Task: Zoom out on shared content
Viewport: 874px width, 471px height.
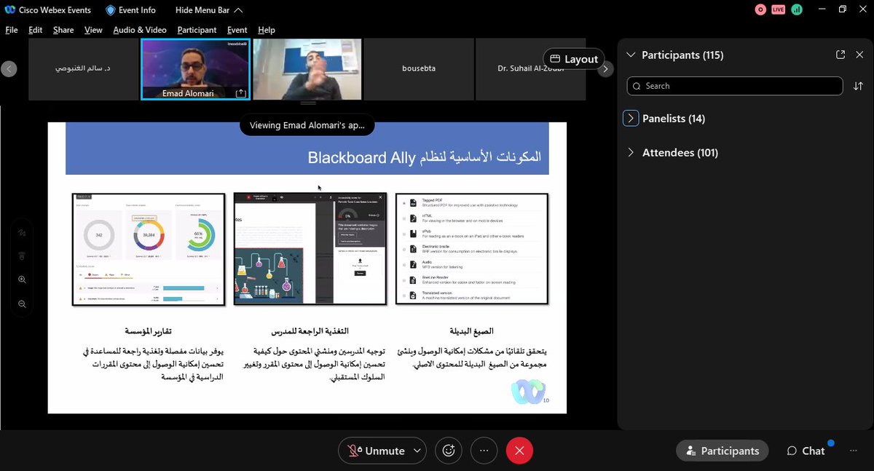Action: pyautogui.click(x=22, y=304)
